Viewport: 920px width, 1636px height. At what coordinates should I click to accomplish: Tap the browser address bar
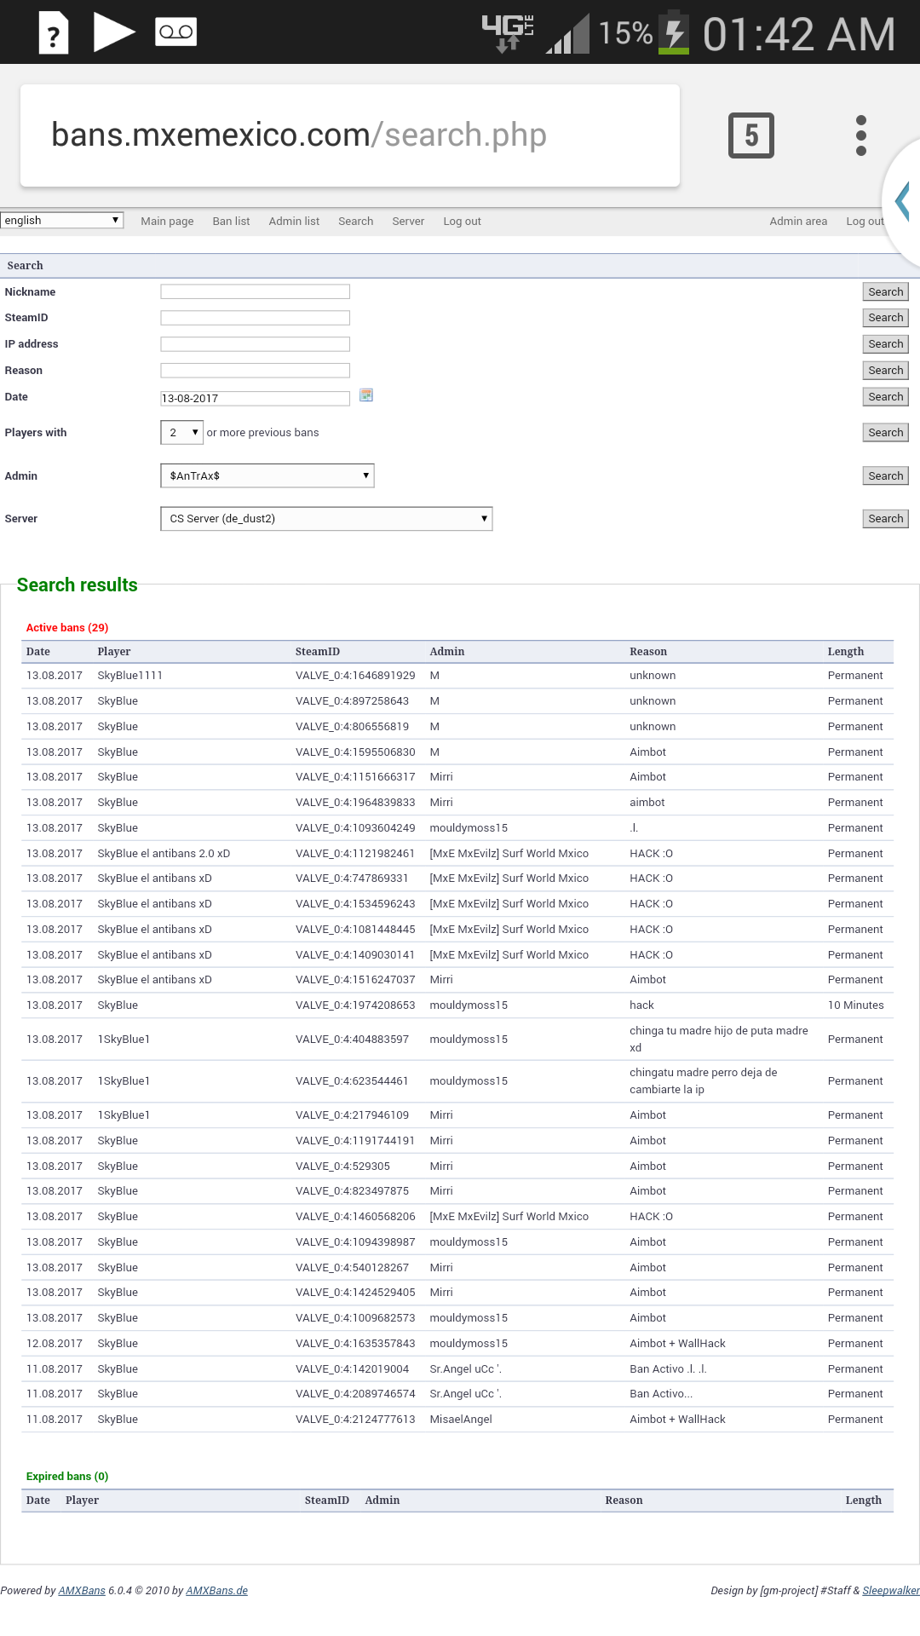click(x=350, y=135)
